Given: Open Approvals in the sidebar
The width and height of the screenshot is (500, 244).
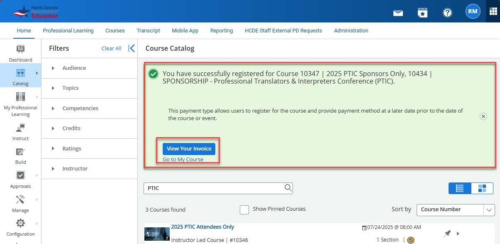Looking at the screenshot, I should [x=20, y=180].
